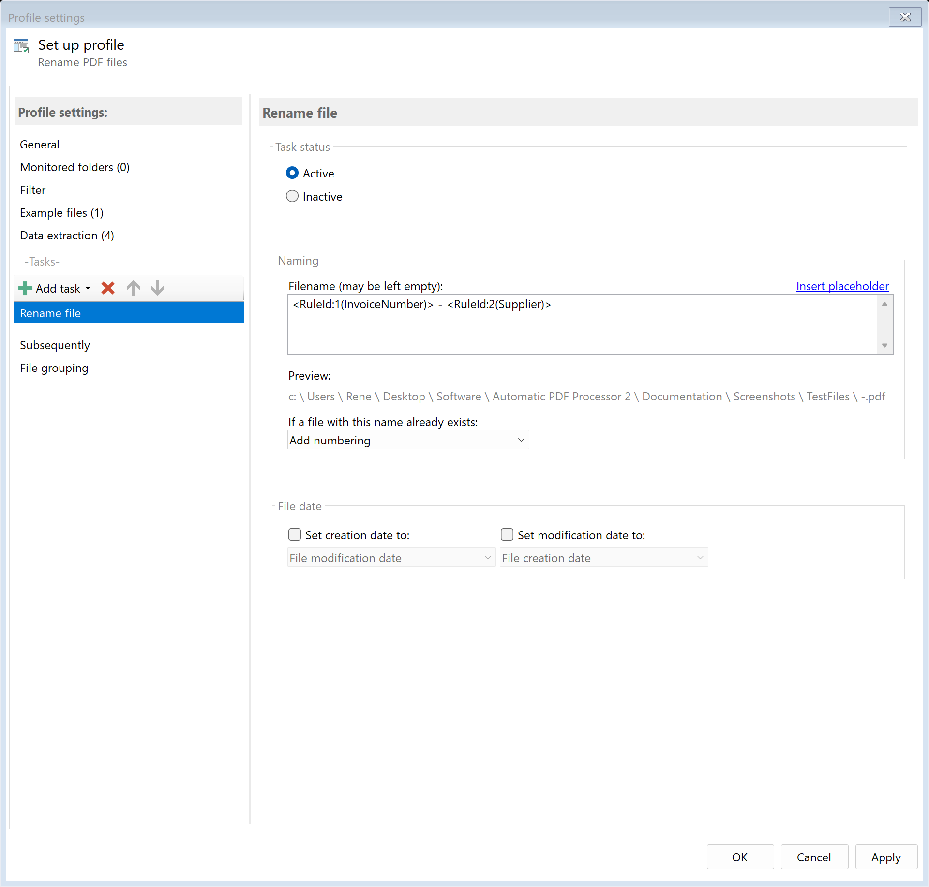This screenshot has width=929, height=887.
Task: Apply the current profile changes
Action: coord(885,857)
